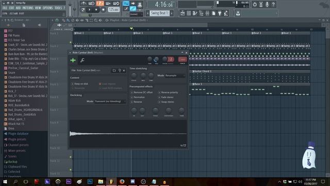Open the OPTIONS menu
The width and height of the screenshot is (330, 186).
[48, 8]
